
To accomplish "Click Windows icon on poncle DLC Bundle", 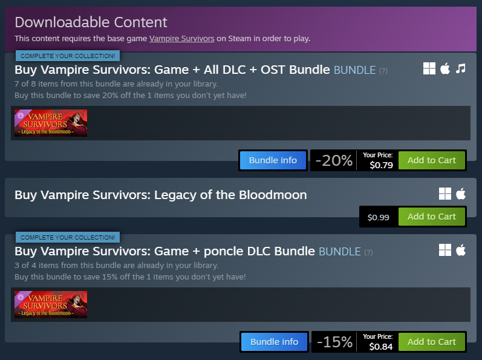I will [x=445, y=250].
